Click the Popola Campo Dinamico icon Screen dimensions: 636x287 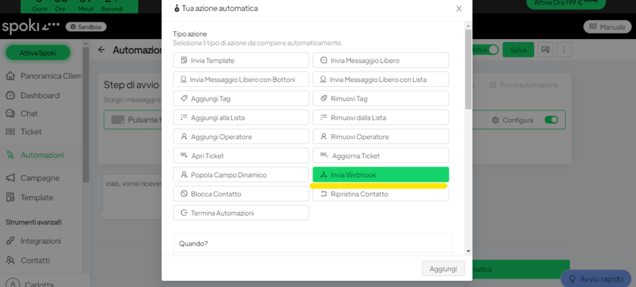pos(184,175)
